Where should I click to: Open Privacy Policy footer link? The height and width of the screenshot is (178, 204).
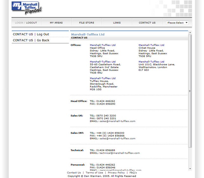pyautogui.click(x=116, y=173)
